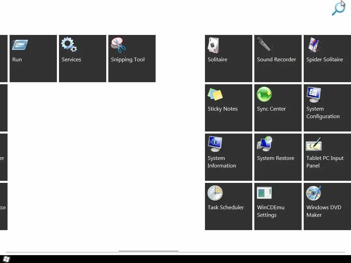Launch Sync Center green icon
351x263 pixels.
point(264,94)
